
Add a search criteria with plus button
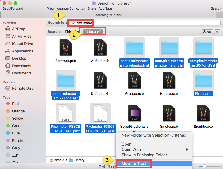[217, 32]
